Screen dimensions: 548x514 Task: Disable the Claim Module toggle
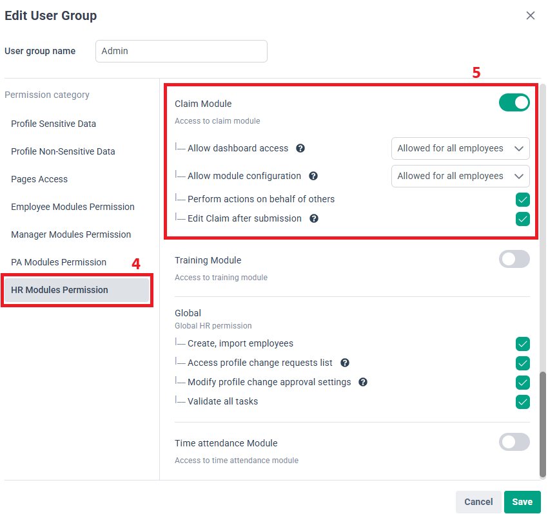click(x=514, y=102)
